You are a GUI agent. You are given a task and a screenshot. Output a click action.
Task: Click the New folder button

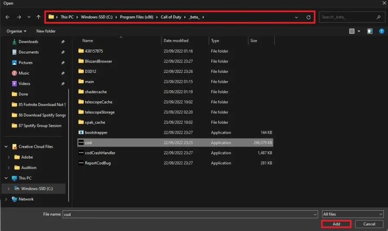pyautogui.click(x=46, y=31)
